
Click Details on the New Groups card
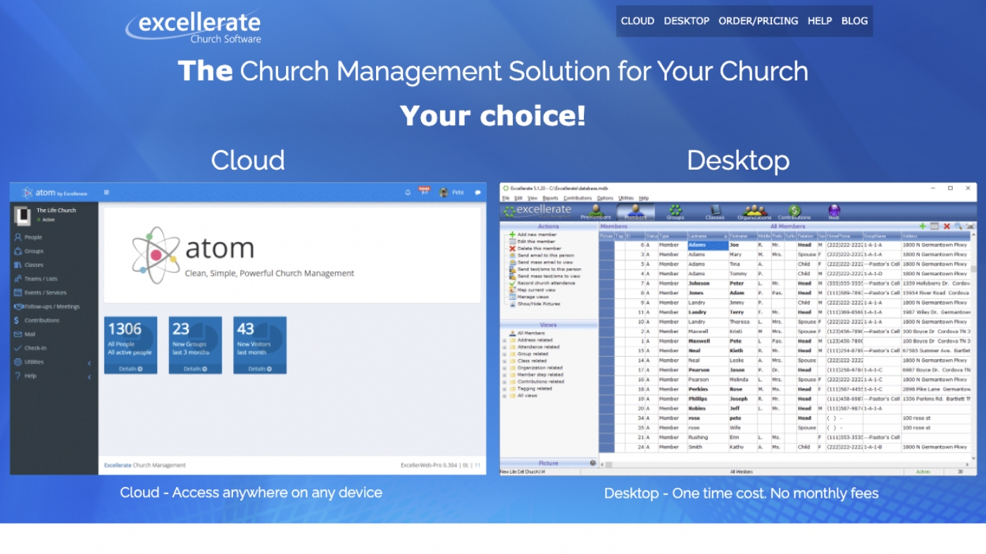(x=195, y=369)
